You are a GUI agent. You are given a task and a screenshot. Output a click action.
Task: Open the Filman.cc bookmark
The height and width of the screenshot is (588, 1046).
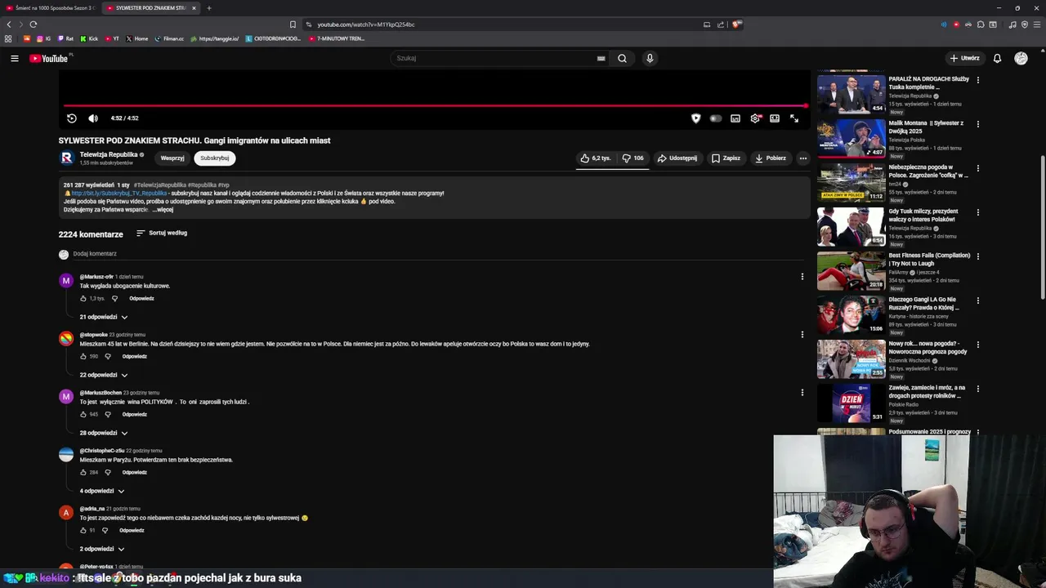pos(169,38)
